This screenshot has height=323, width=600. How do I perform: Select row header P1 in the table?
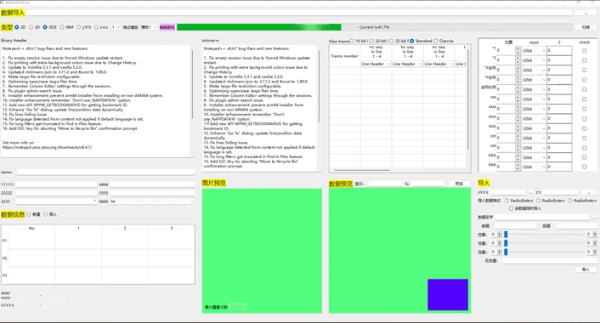(x=4, y=241)
